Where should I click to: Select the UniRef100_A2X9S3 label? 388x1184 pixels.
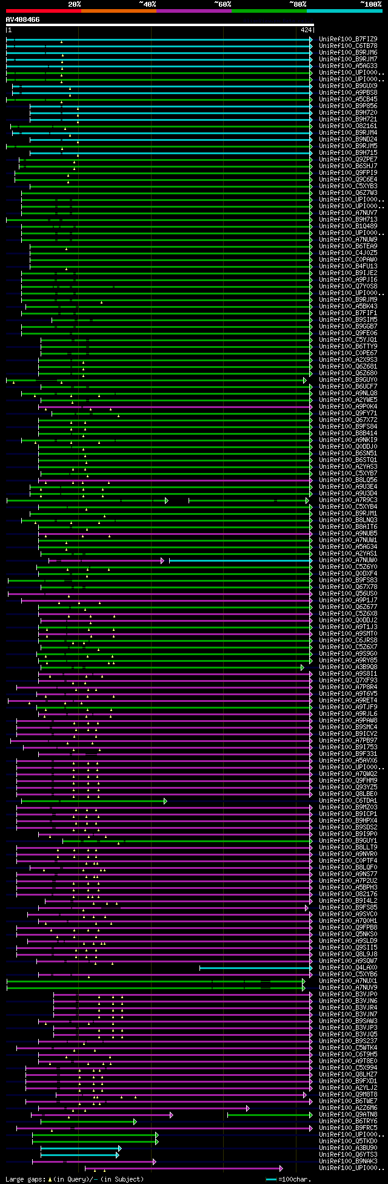(348, 360)
